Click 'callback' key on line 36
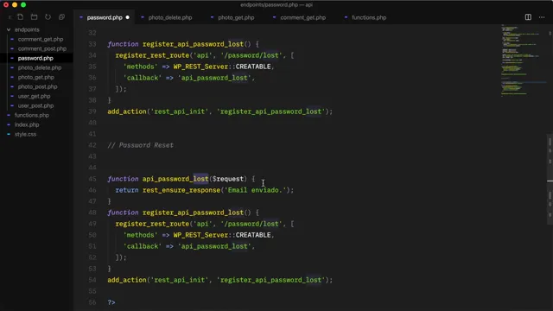The width and height of the screenshot is (553, 311). point(142,78)
